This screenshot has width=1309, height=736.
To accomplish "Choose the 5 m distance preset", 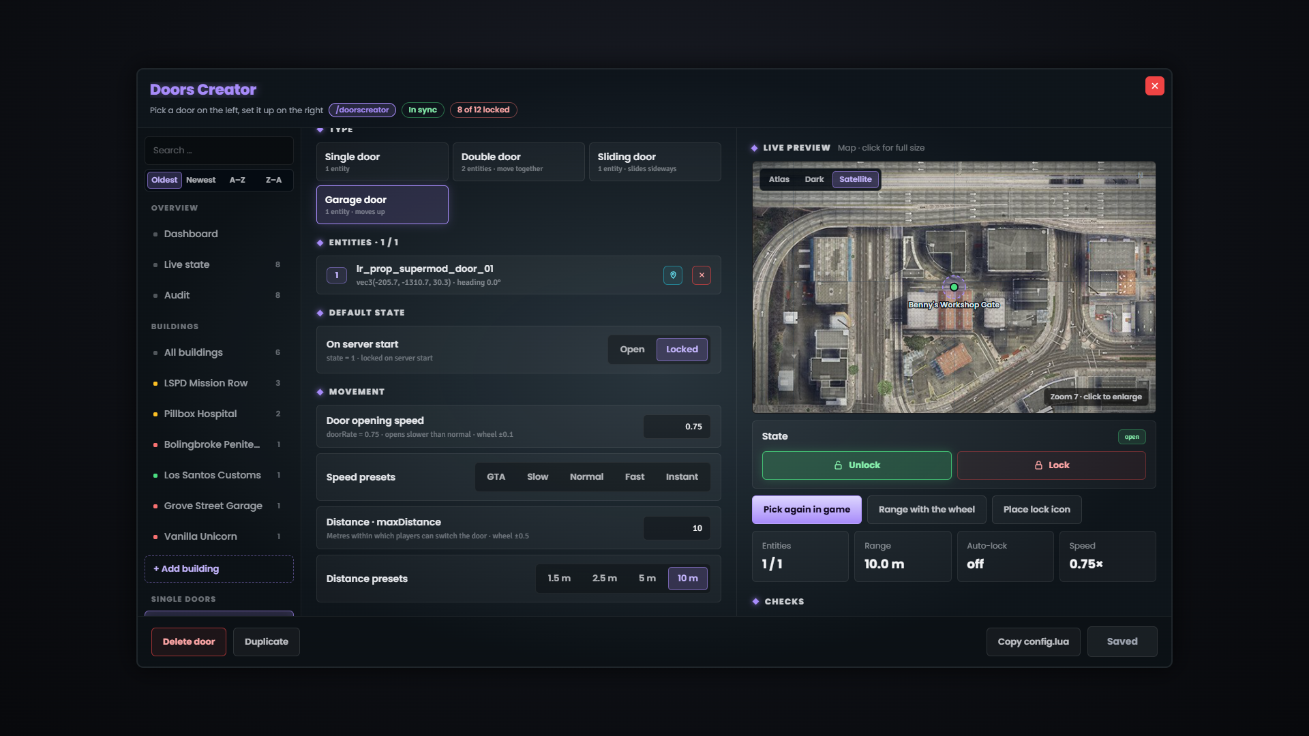I will pyautogui.click(x=647, y=579).
